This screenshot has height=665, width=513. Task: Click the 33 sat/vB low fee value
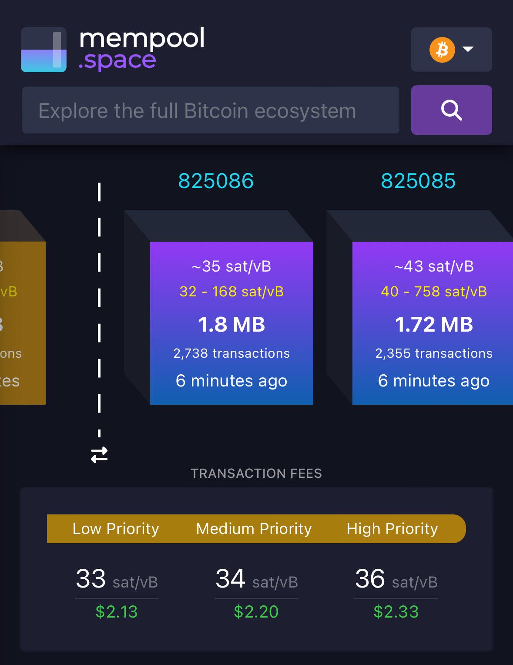117,579
